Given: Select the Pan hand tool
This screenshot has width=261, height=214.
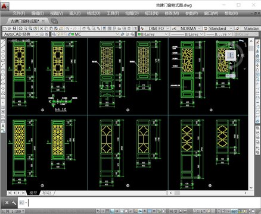Looking at the screenshot, I should (x=84, y=29).
